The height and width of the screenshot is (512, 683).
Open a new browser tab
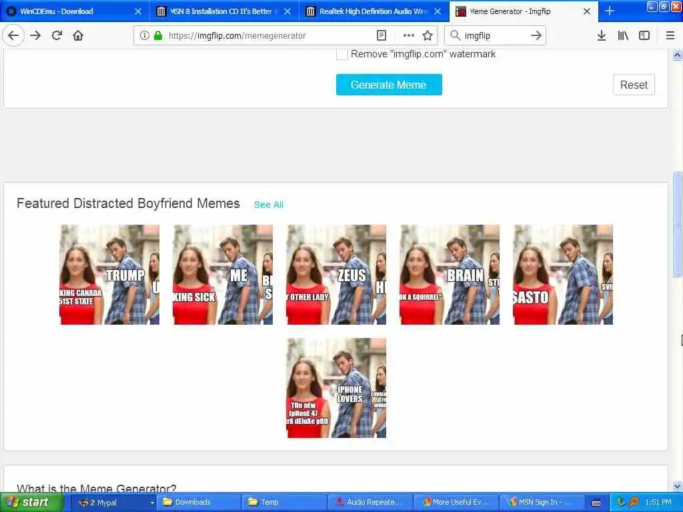pyautogui.click(x=610, y=11)
